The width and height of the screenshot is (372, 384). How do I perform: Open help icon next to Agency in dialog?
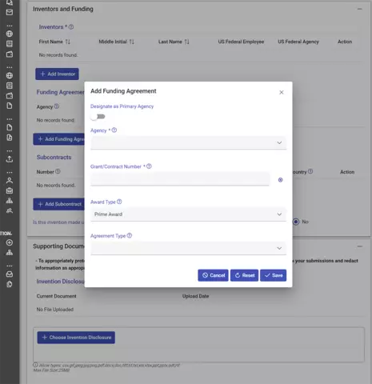114,130
